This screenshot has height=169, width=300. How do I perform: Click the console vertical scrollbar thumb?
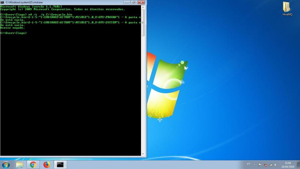point(143,23)
